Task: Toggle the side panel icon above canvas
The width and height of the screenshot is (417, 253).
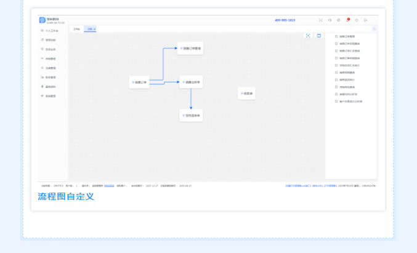Action: [319, 36]
